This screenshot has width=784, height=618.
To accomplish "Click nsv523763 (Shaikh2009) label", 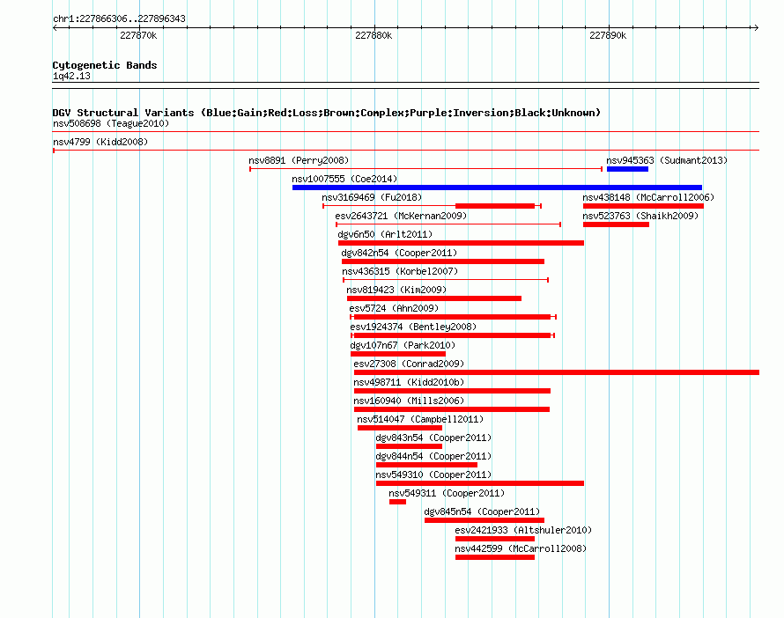I will (640, 216).
